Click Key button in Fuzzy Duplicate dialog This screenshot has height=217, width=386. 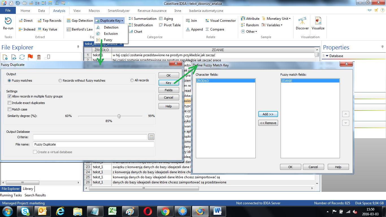point(169,83)
